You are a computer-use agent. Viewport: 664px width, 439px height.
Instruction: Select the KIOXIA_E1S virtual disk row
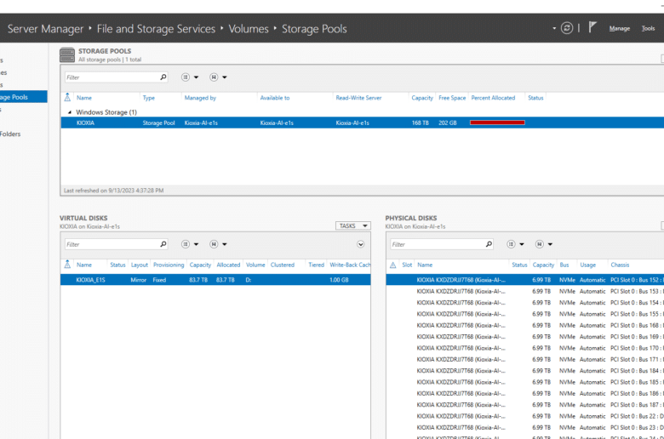tap(215, 280)
